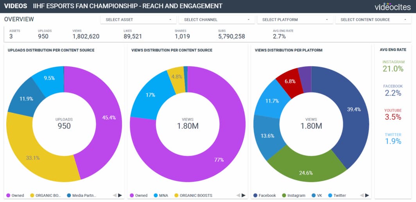Click next arrow in views per source legend
This screenshot has width=416, height=202.
243,195
